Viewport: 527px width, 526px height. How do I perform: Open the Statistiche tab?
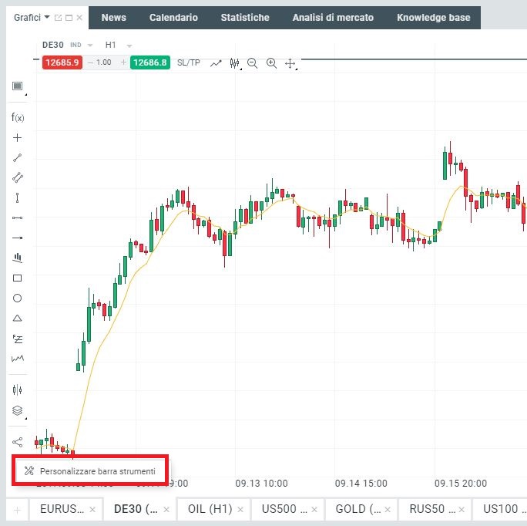point(245,18)
